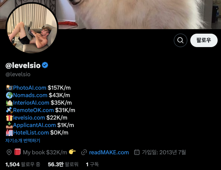Screen dimensions: 221x170
Task: Click the location pin icon
Action: (x=9, y=152)
